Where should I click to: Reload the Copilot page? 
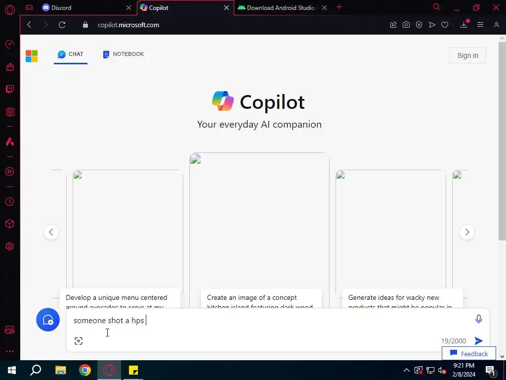tap(62, 25)
